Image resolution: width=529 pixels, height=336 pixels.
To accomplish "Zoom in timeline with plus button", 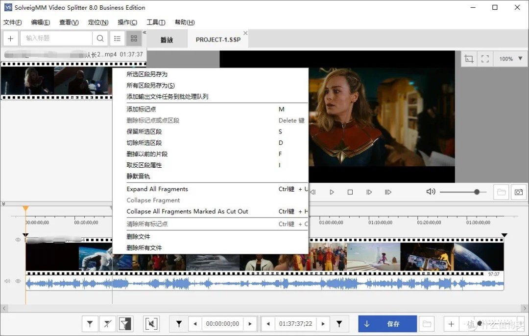I will click(451, 324).
